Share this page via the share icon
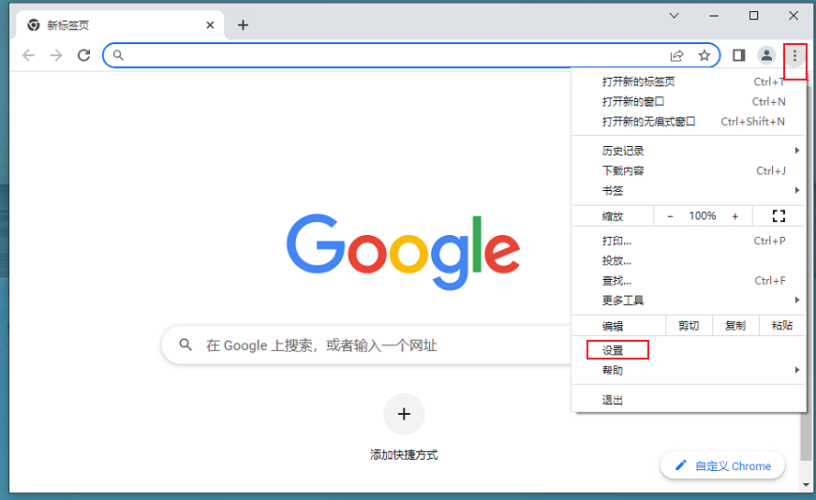 pyautogui.click(x=676, y=55)
